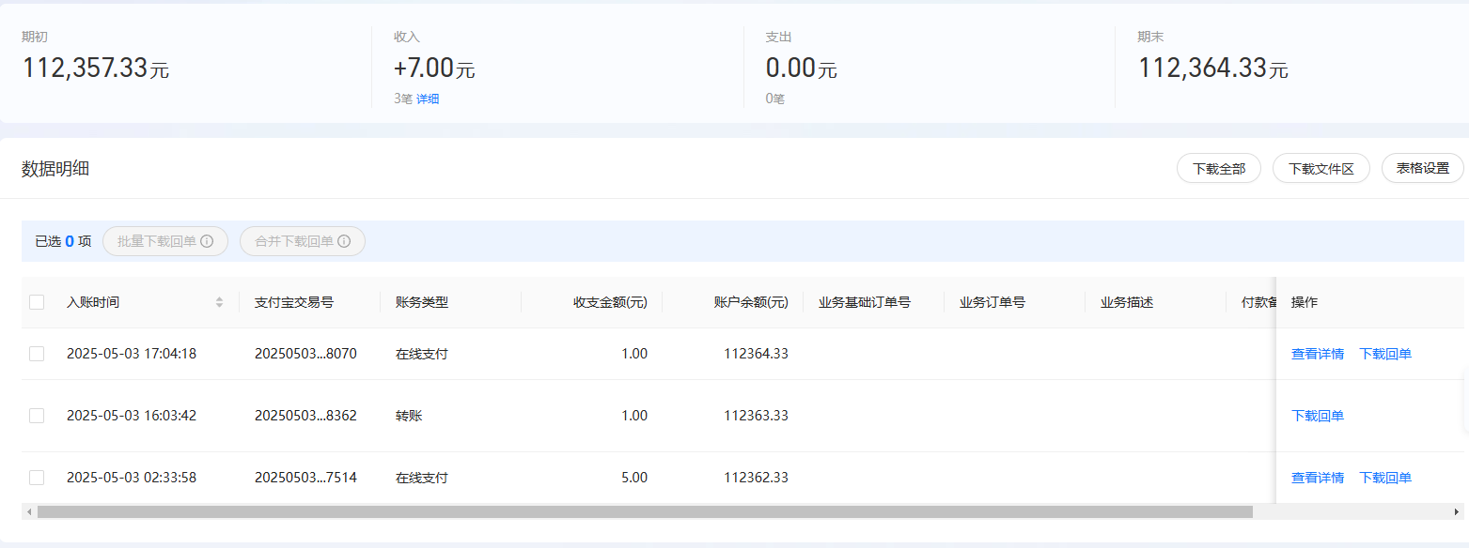The width and height of the screenshot is (1469, 548).
Task: Download receipt for the 5.00 yuan payment
Action: [x=1385, y=478]
